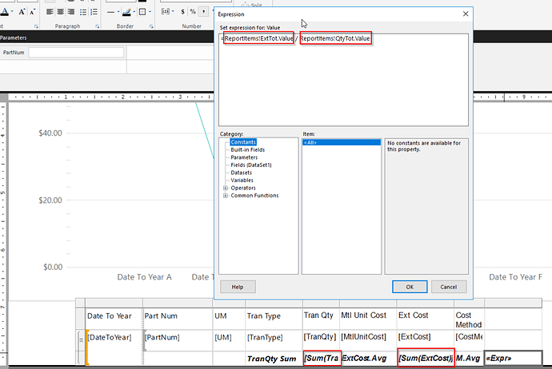This screenshot has height=369, width=552.
Task: Open the border color dropdown arrow
Action: [134, 12]
